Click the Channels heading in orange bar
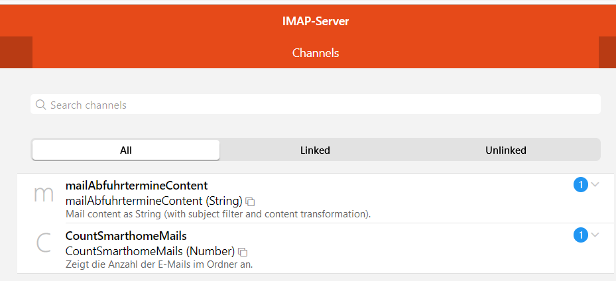Screen dimensions: 616x281 tap(315, 53)
